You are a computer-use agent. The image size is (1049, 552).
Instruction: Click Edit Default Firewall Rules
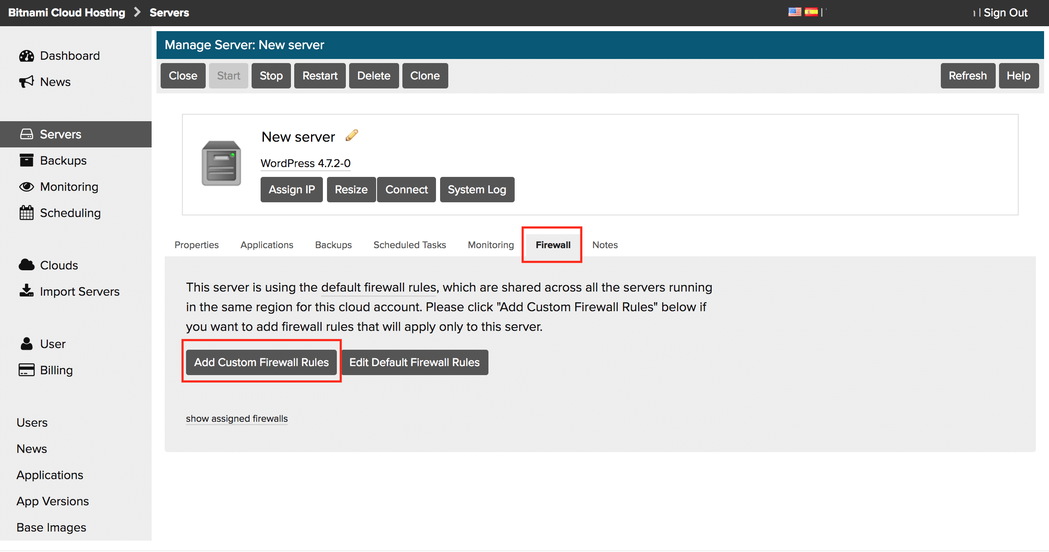(x=415, y=362)
